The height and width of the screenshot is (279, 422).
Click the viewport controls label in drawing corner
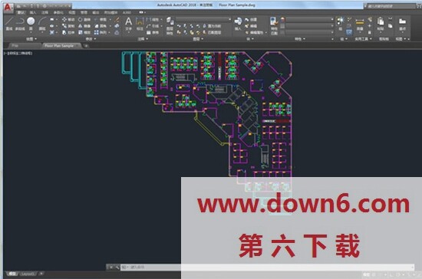[18, 53]
